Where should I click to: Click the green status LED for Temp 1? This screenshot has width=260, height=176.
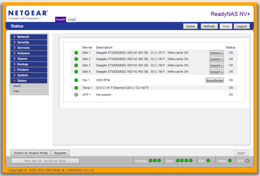76,88
